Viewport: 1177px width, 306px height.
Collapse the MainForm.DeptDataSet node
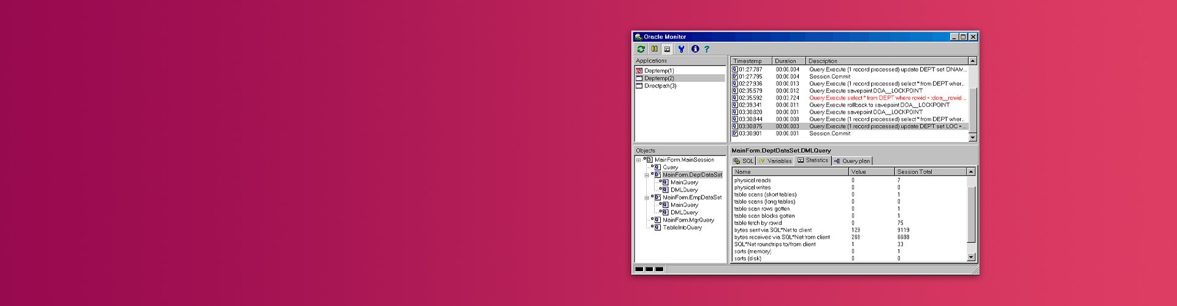pos(646,175)
